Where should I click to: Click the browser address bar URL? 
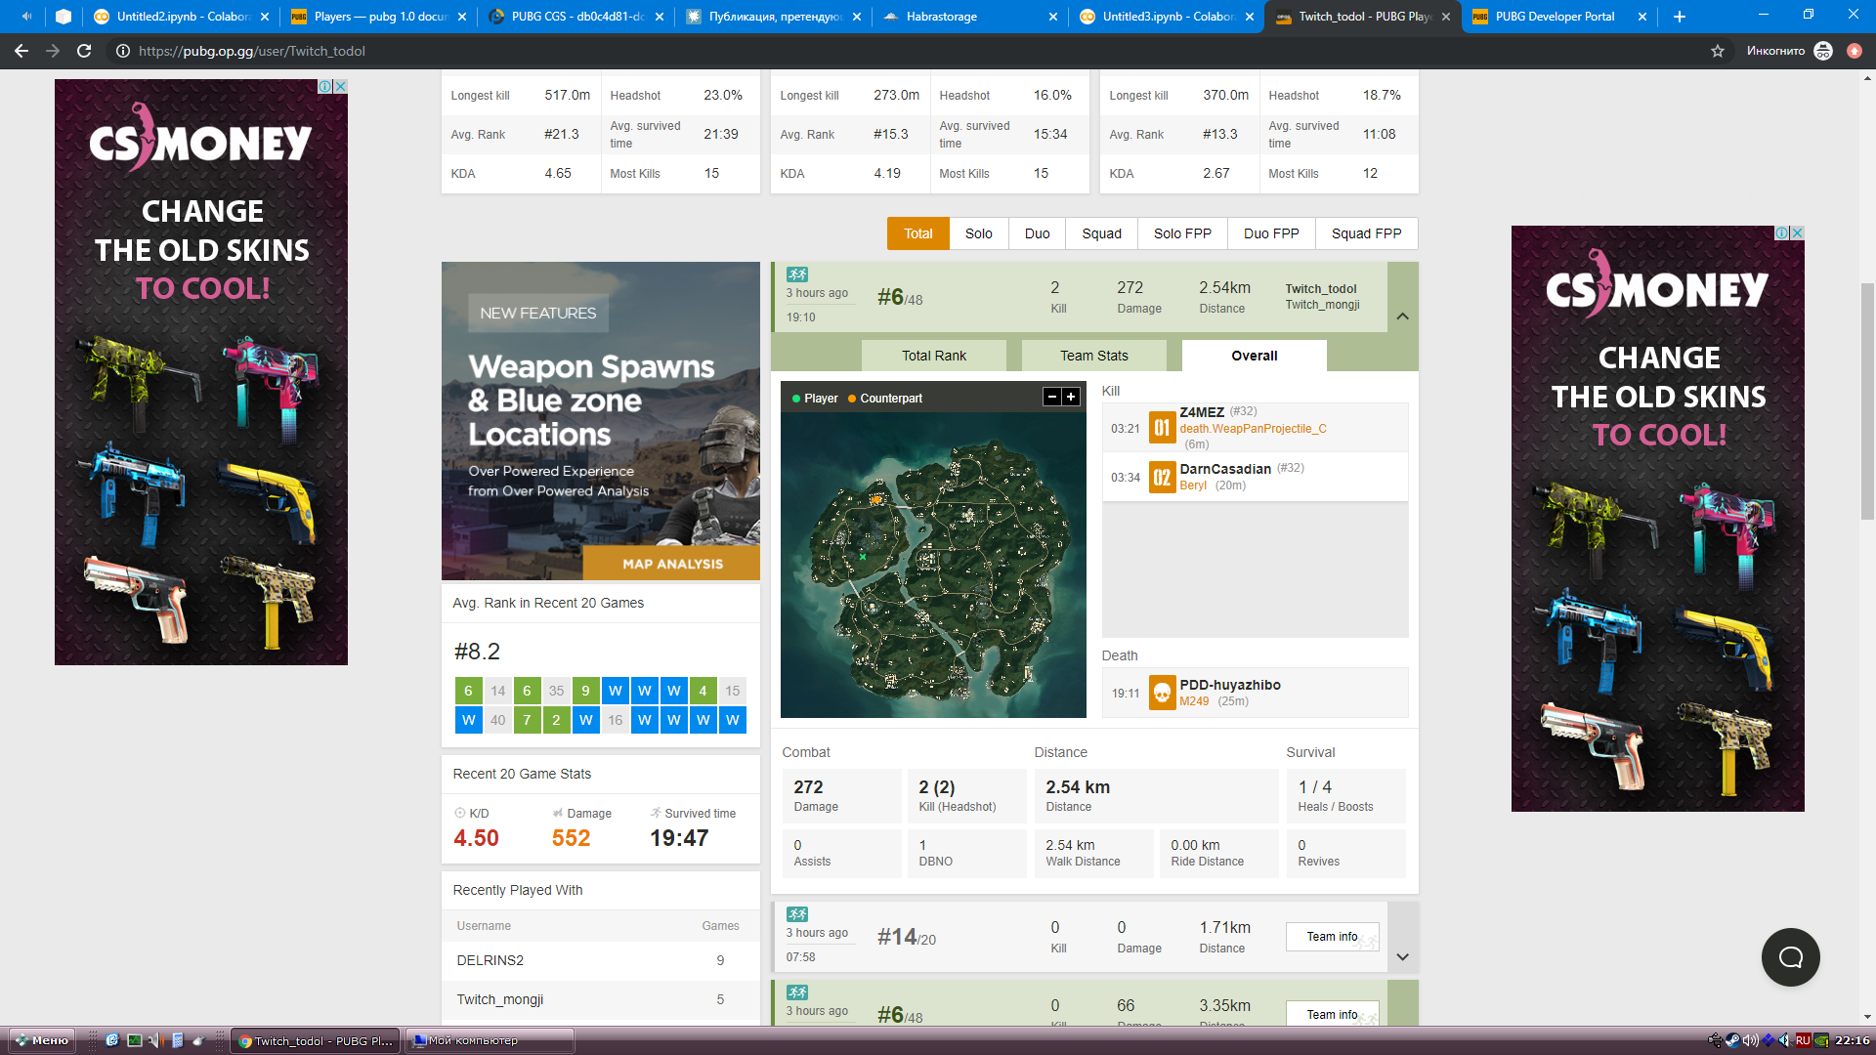(252, 51)
